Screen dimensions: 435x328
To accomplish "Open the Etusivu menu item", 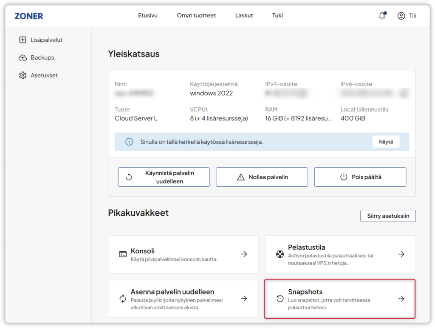I will [x=148, y=16].
